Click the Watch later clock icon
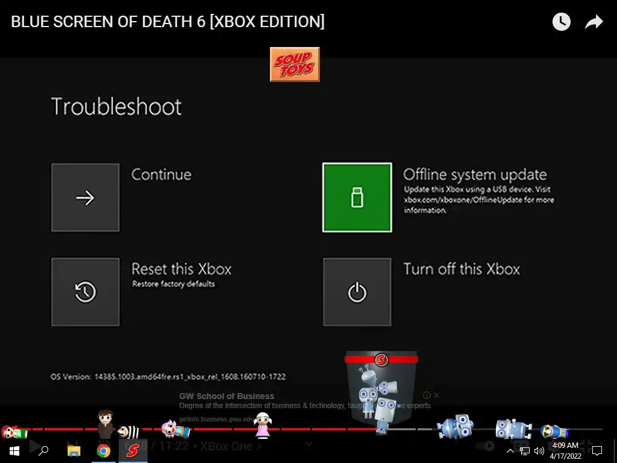The width and height of the screenshot is (617, 463). (561, 22)
